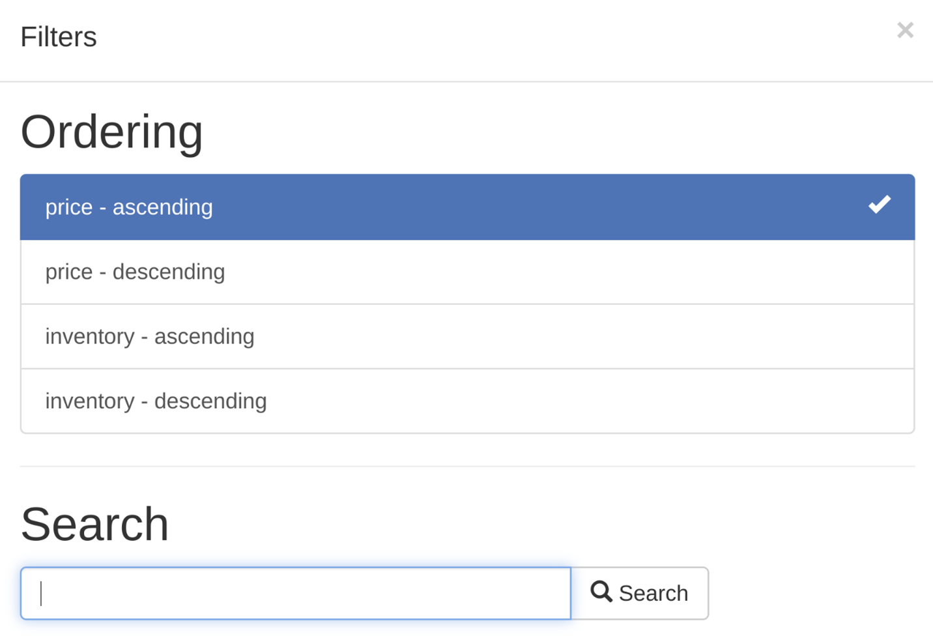Focus the search text input field

(x=295, y=593)
